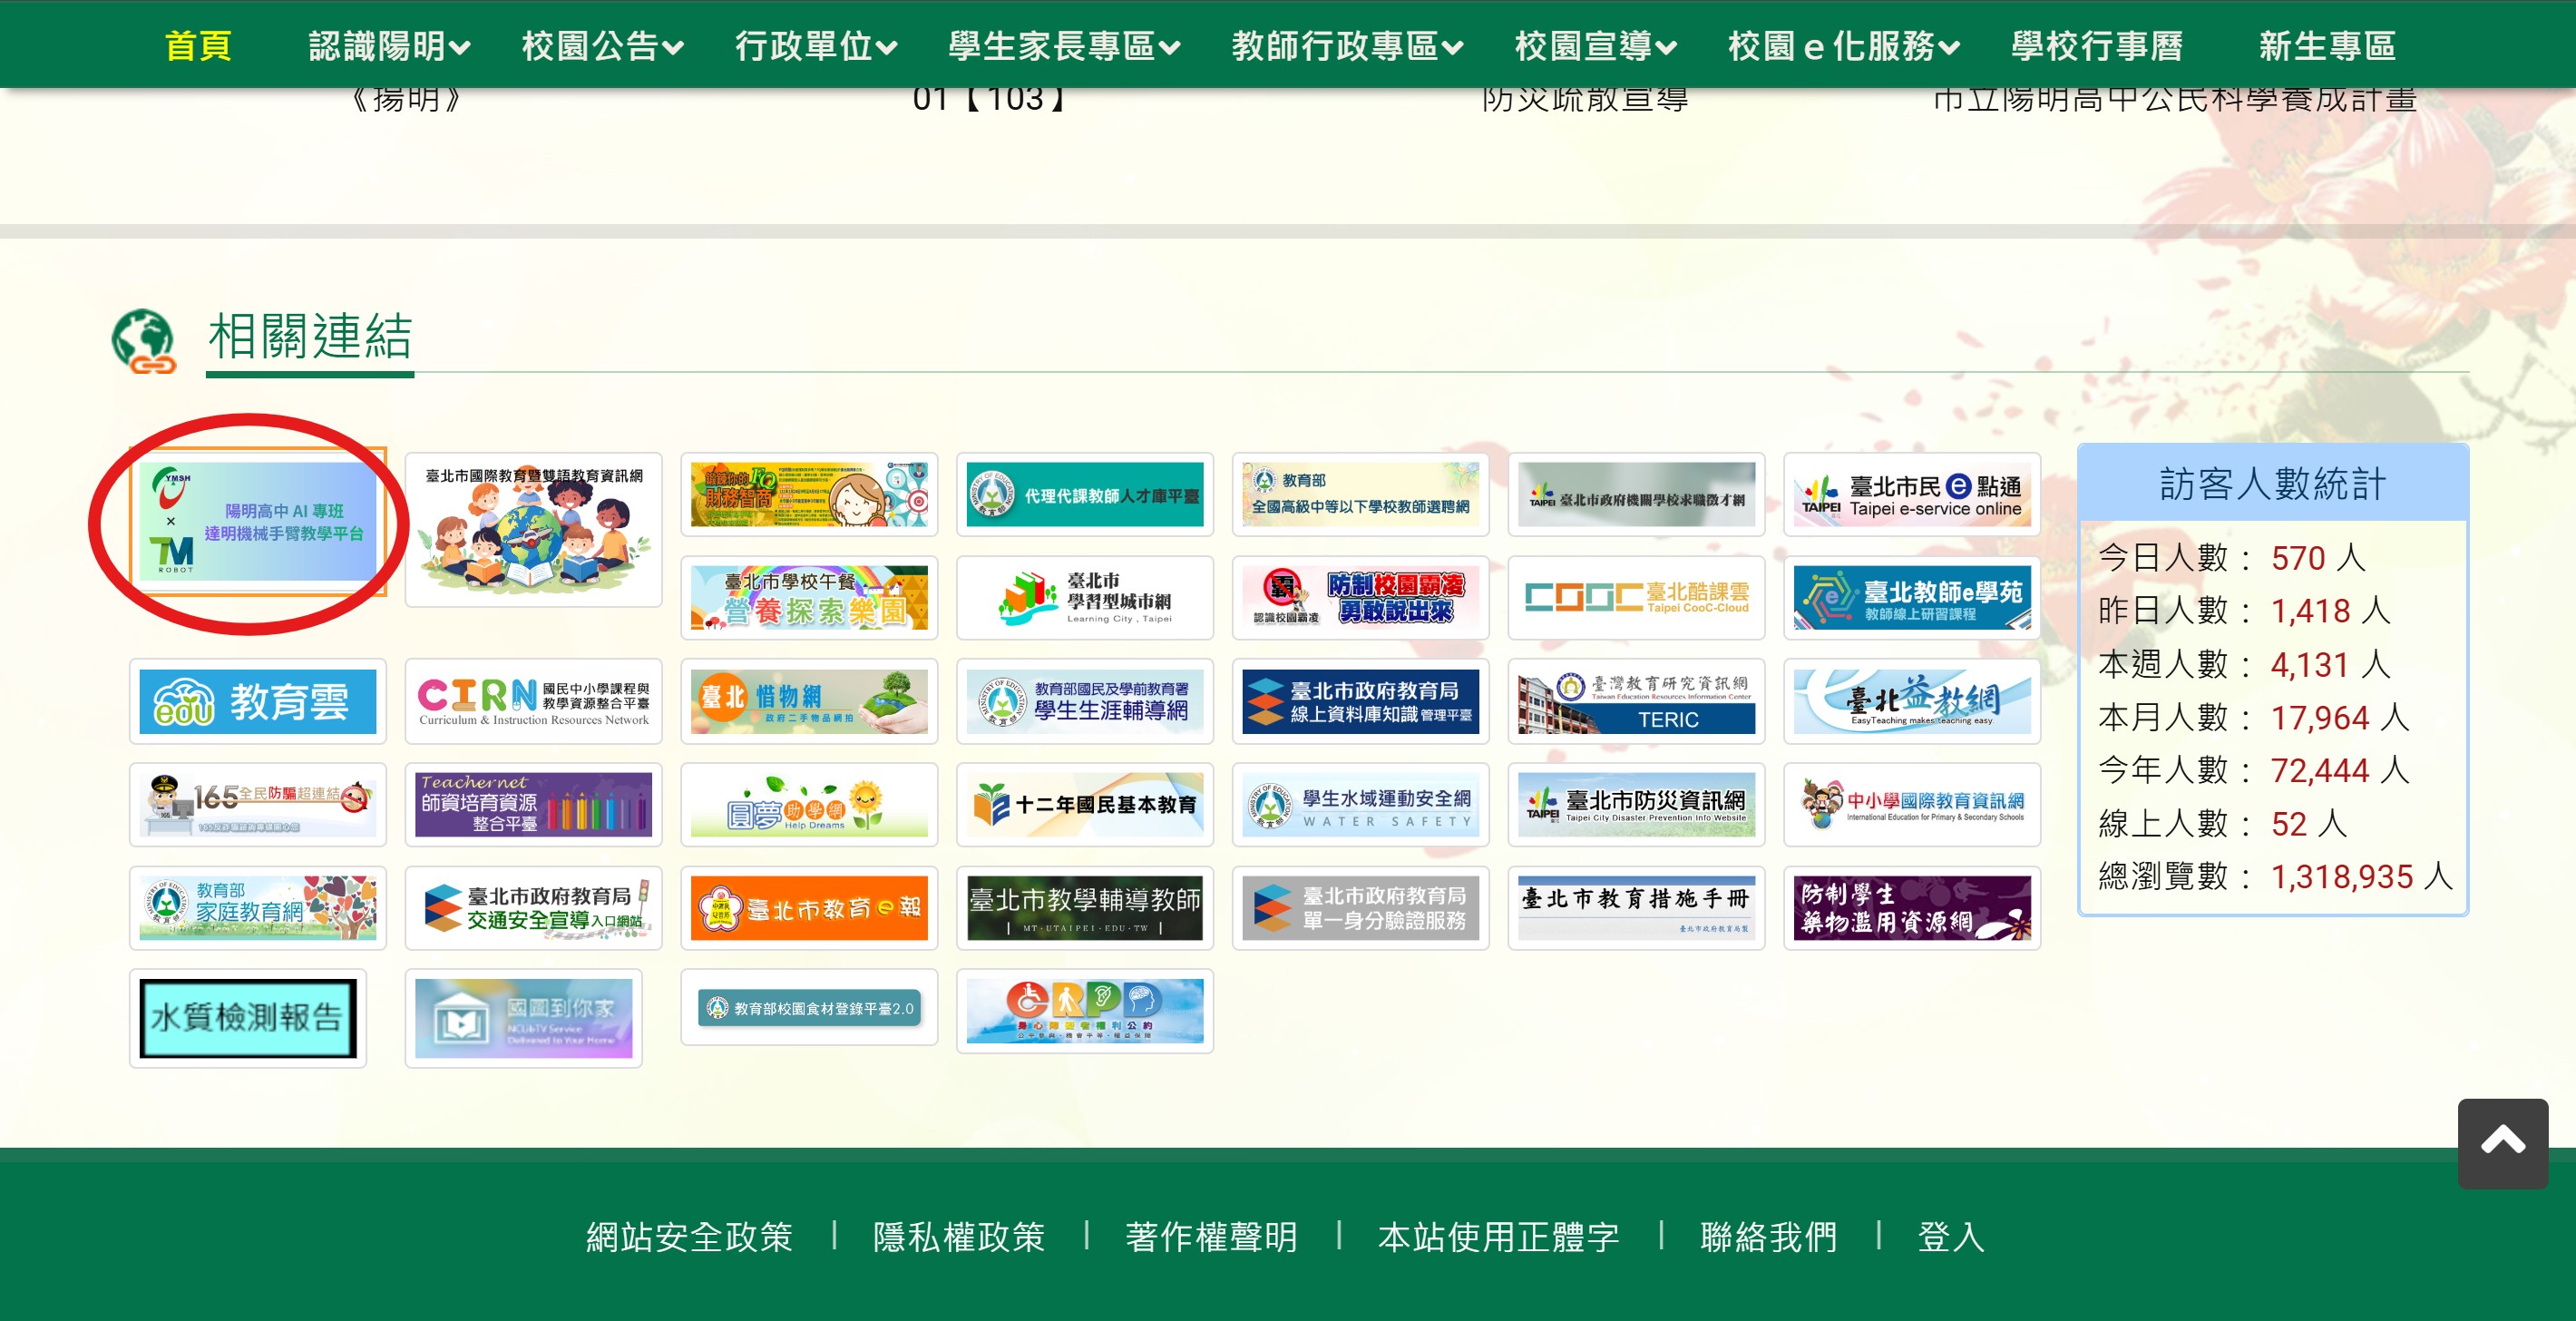
Task: Click the 165全民防騙 banner
Action: coord(257,804)
